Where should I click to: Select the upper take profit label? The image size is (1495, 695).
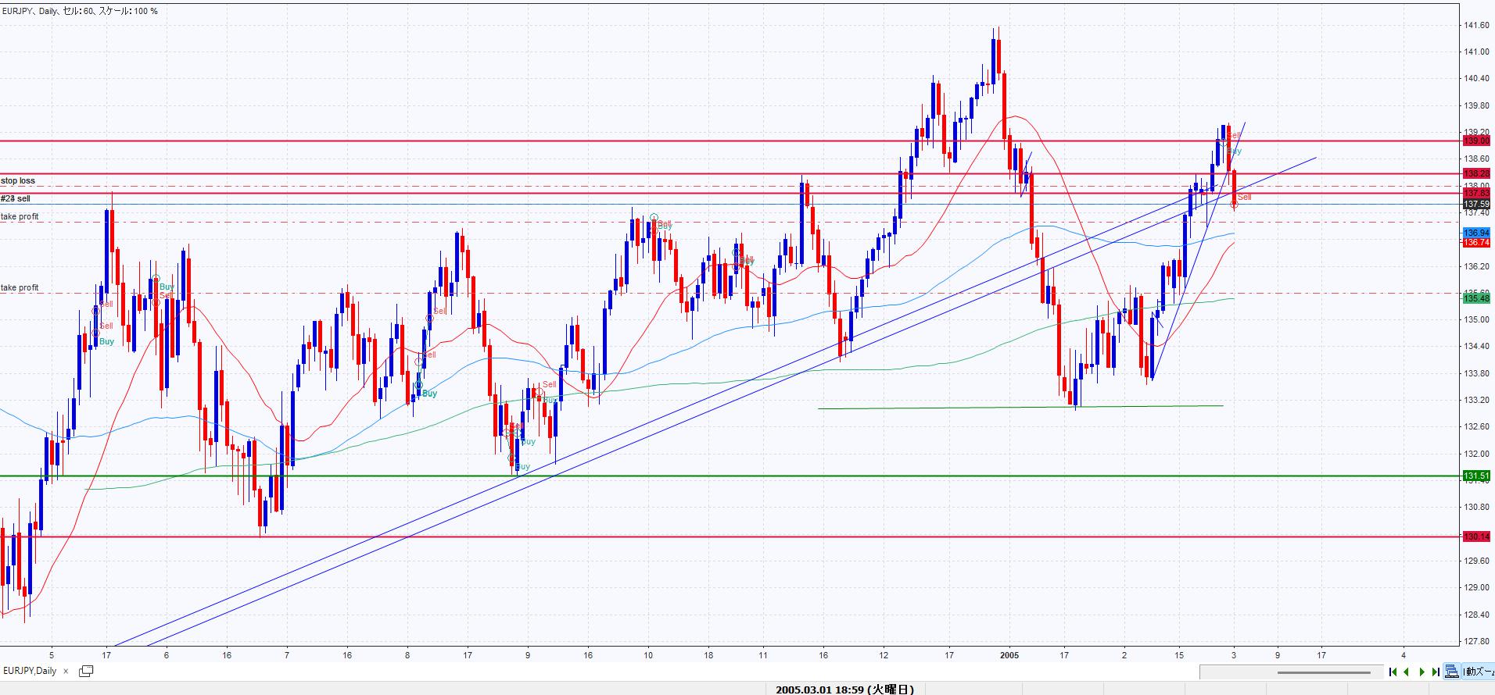coord(20,216)
